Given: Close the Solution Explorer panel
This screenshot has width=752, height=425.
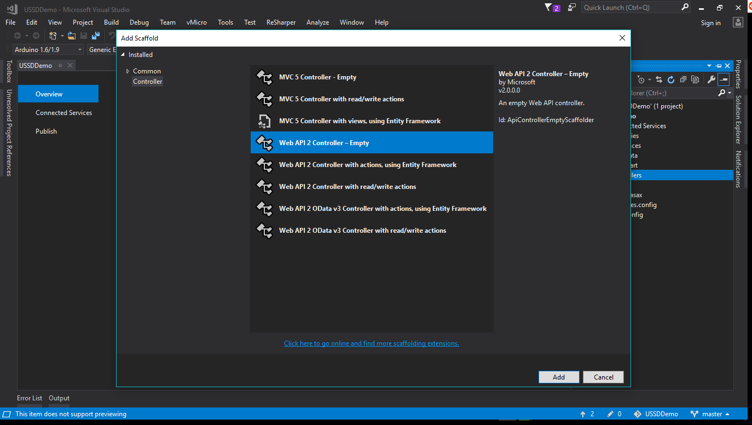Looking at the screenshot, I should coord(727,65).
